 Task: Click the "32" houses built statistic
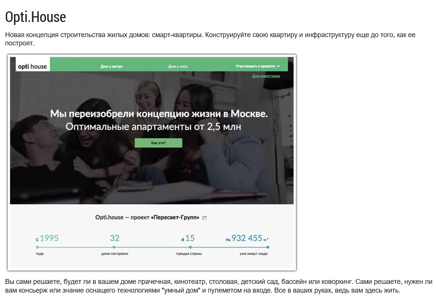pyautogui.click(x=115, y=238)
